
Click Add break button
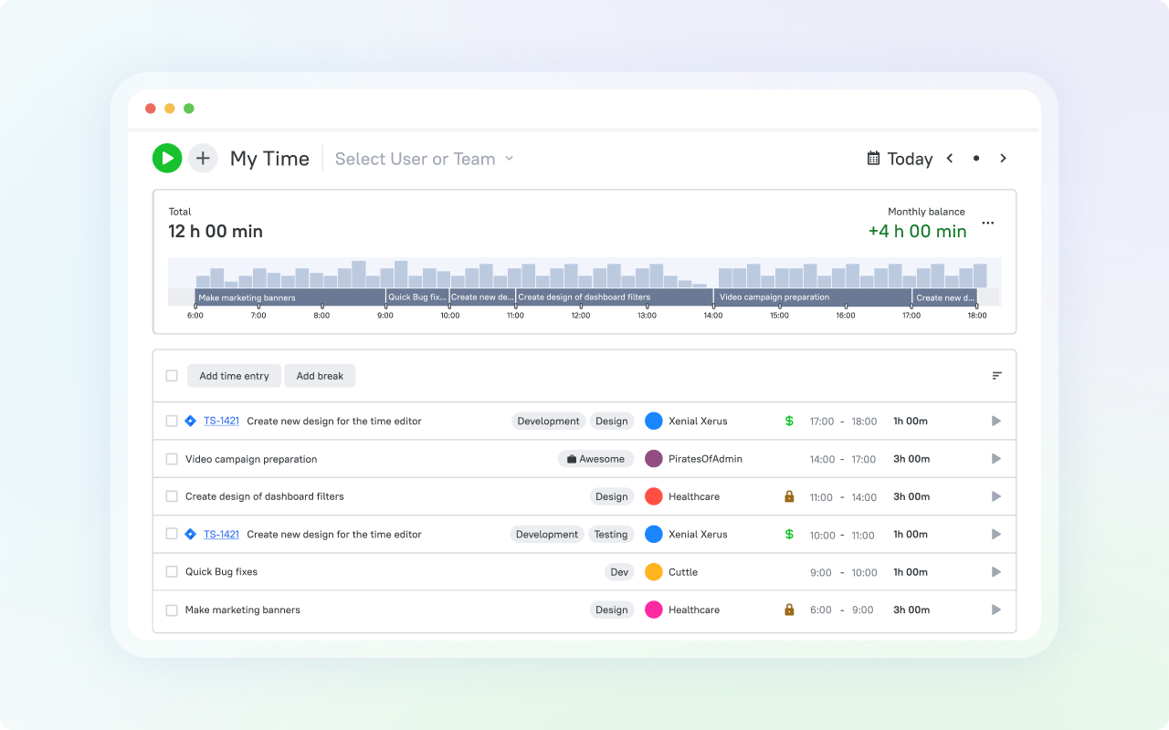(320, 376)
